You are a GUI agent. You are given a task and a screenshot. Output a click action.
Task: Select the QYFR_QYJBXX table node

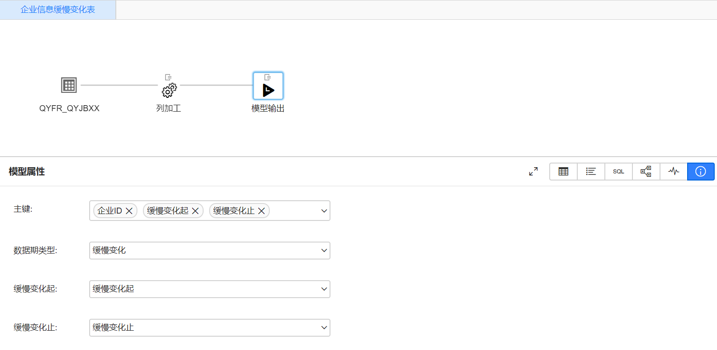coord(69,85)
